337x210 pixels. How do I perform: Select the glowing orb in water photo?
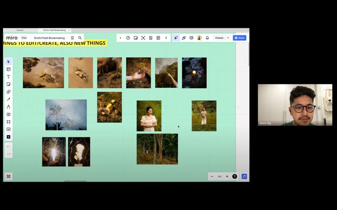click(194, 73)
